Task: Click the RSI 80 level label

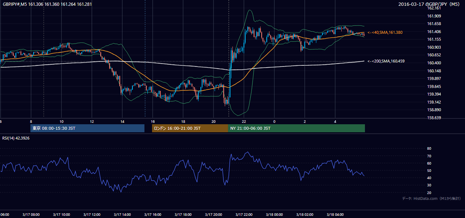Action: tap(429, 149)
